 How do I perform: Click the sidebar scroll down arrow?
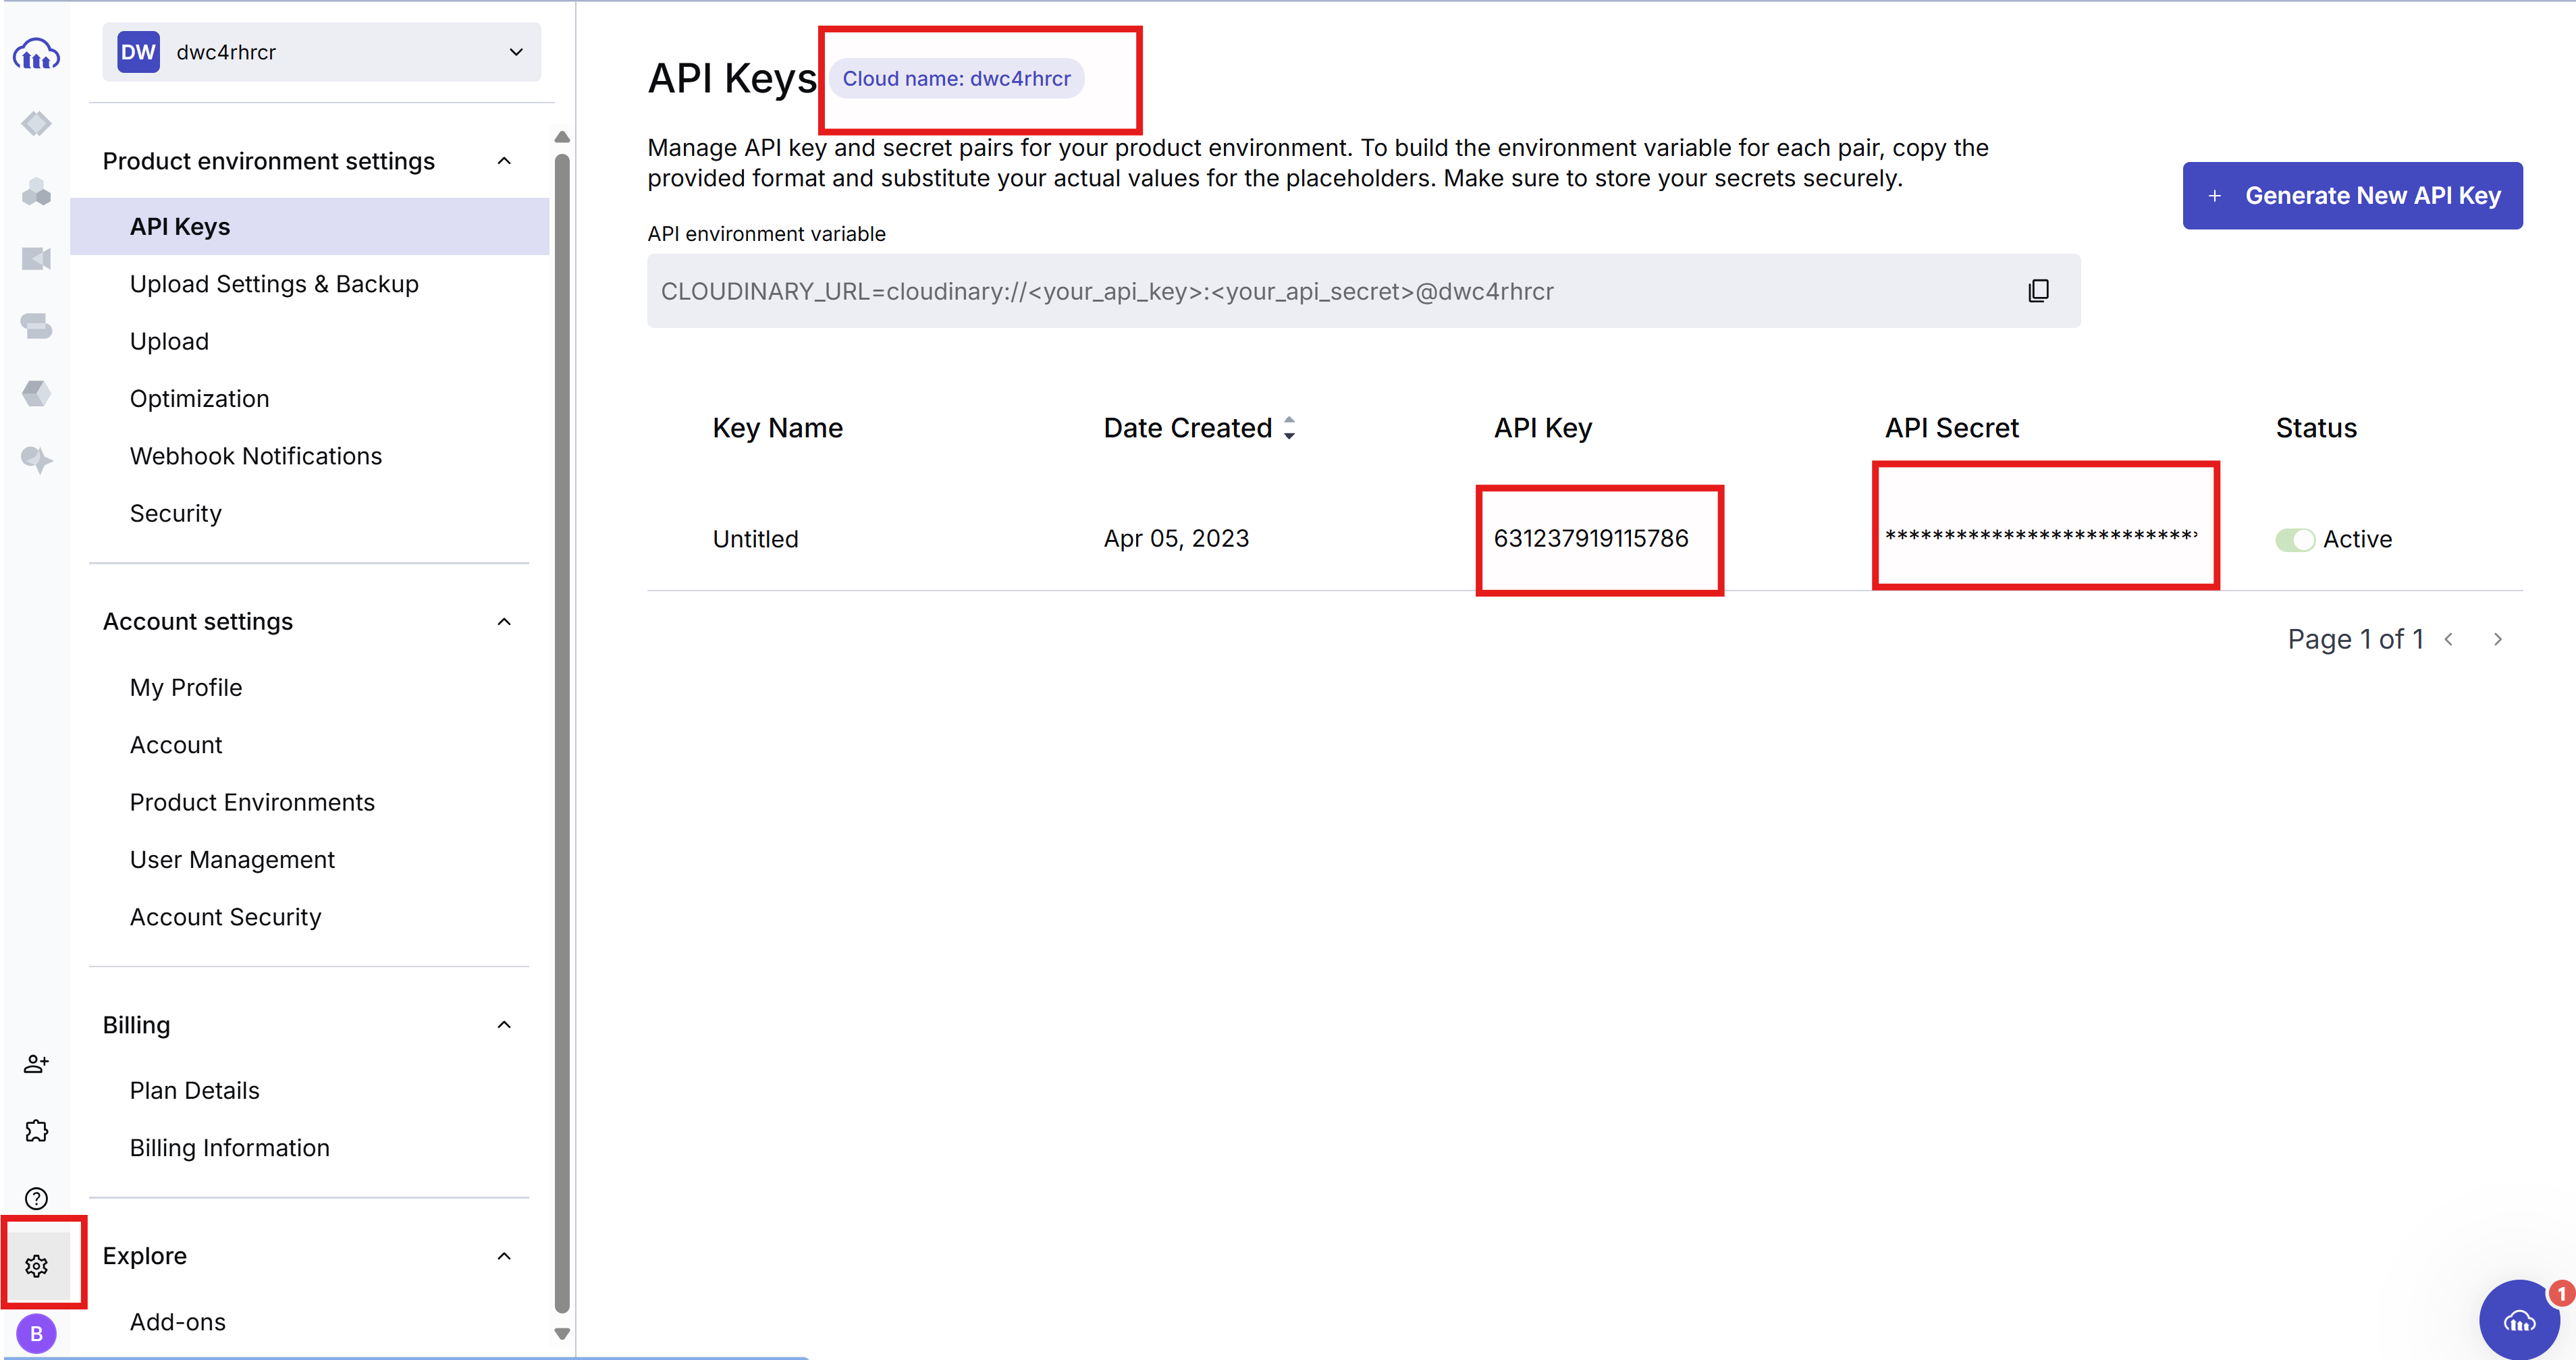(x=562, y=1334)
